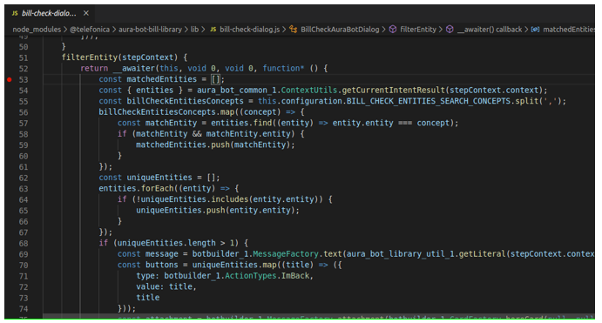
Task: Click 'filterEntity(stepContext)' method declaration
Action: [x=119, y=57]
